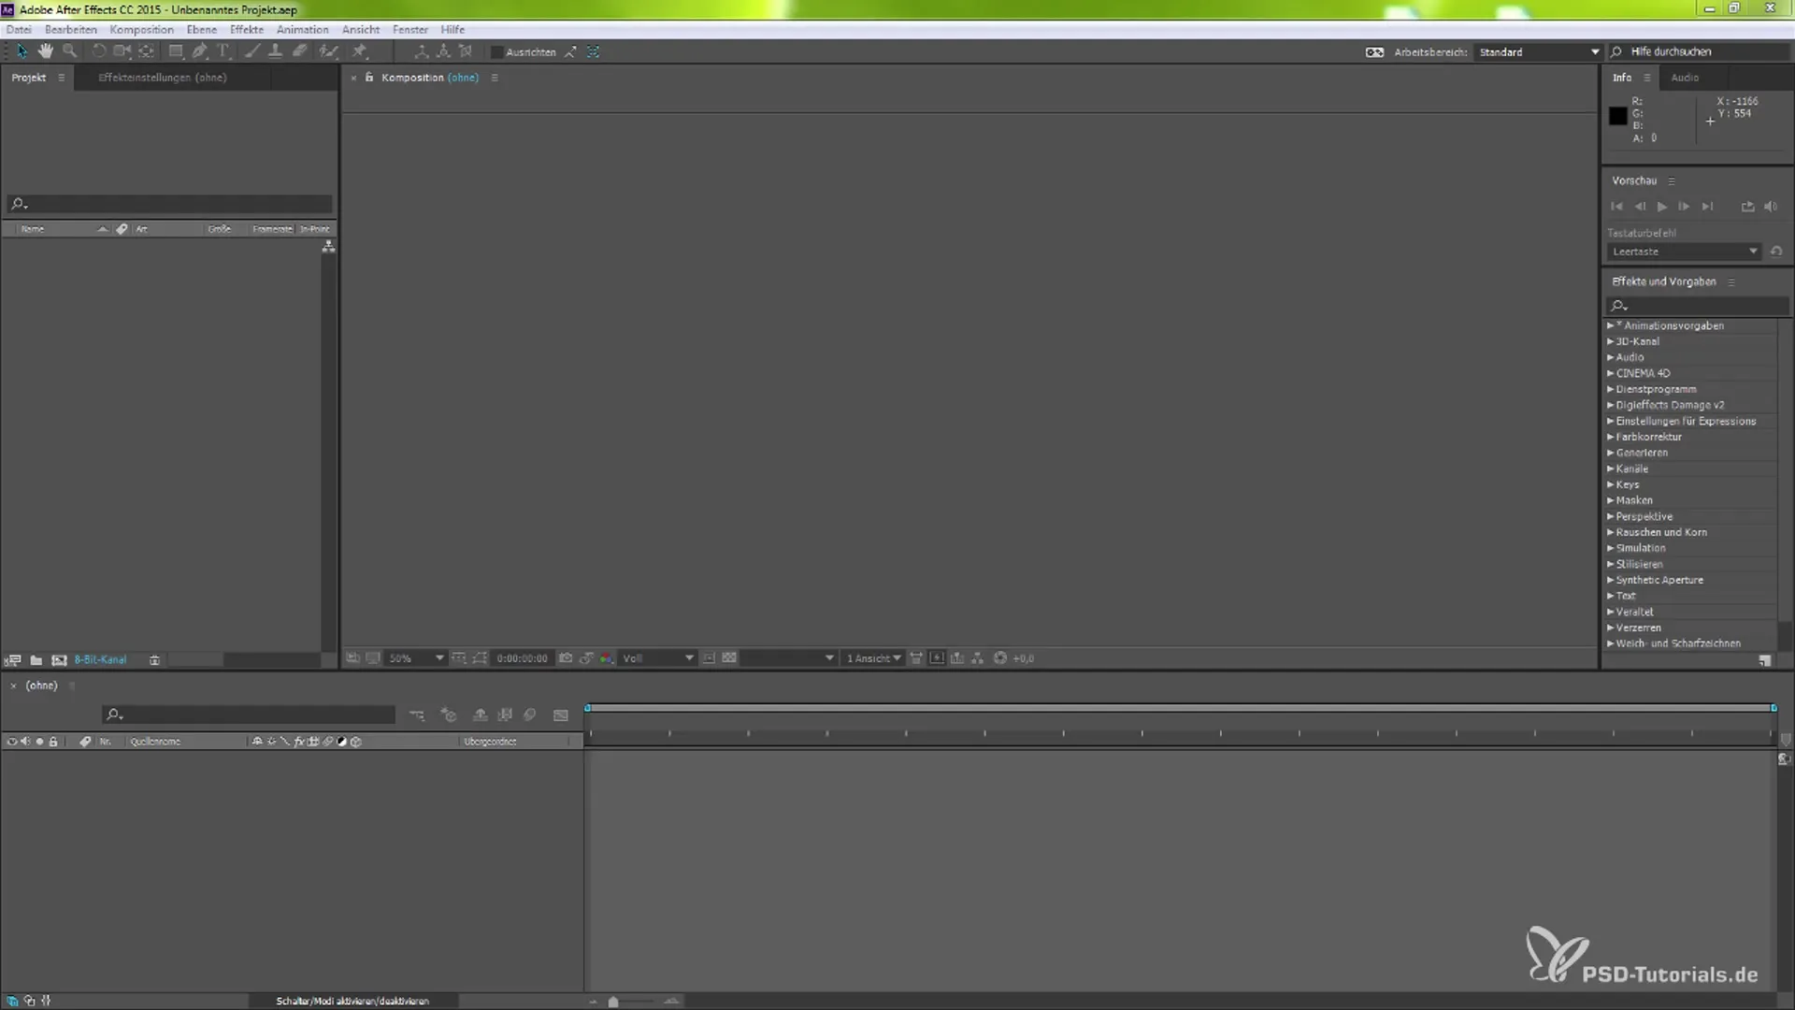Click the World Axis Mode icon

[x=443, y=51]
